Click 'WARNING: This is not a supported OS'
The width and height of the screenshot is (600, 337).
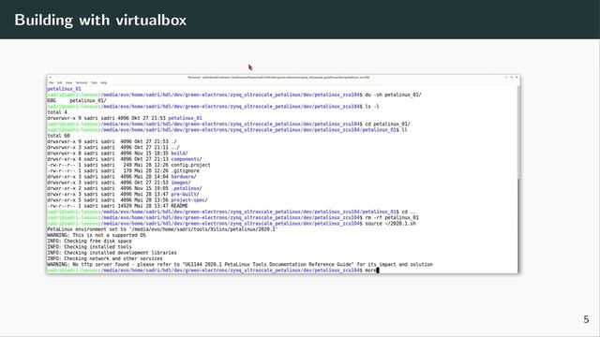tap(97, 235)
